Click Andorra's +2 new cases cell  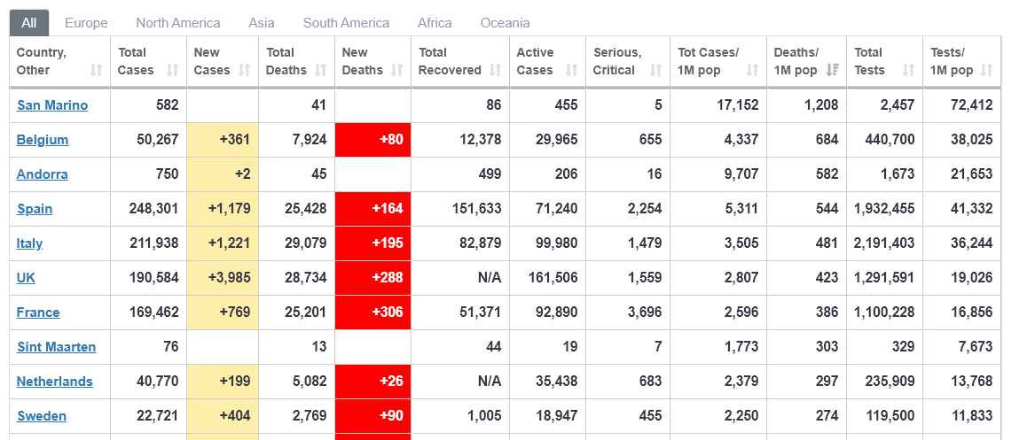click(x=223, y=174)
